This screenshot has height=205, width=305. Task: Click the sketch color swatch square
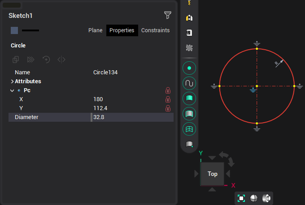pos(14,30)
